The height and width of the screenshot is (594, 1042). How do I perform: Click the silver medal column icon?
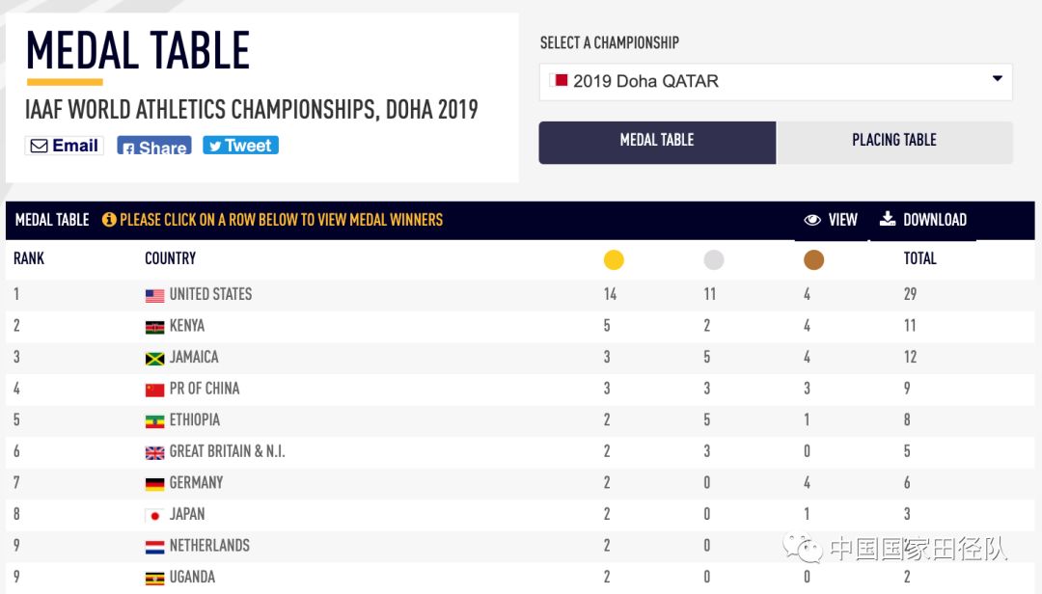(x=713, y=259)
